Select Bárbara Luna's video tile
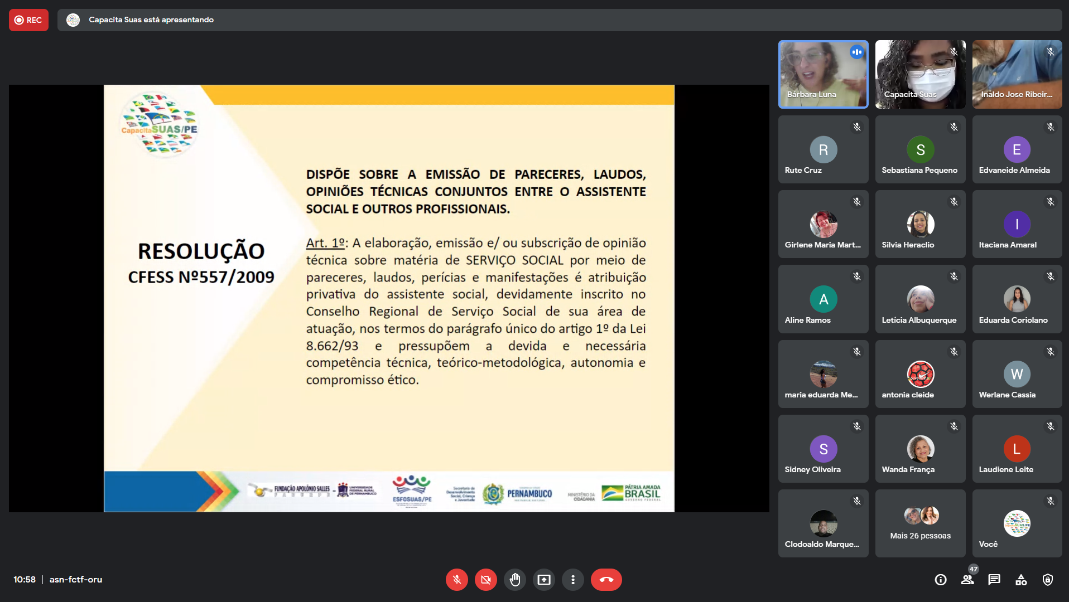The image size is (1069, 602). [823, 74]
